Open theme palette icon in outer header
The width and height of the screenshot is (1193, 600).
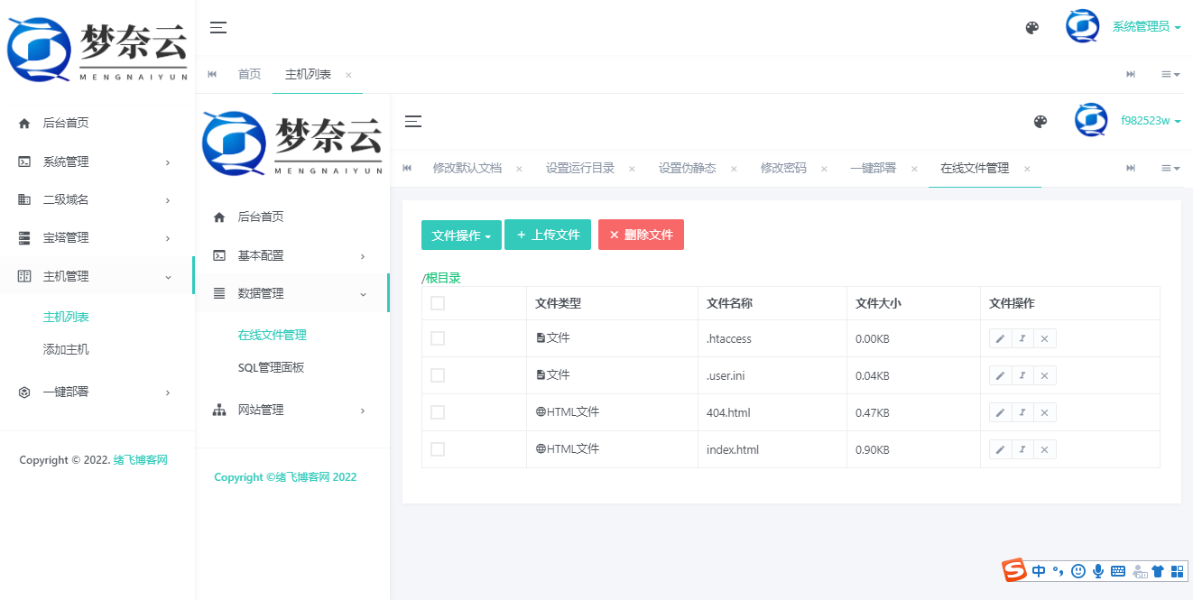1032,27
